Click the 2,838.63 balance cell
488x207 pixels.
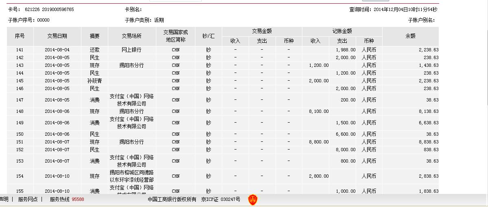tap(429, 176)
